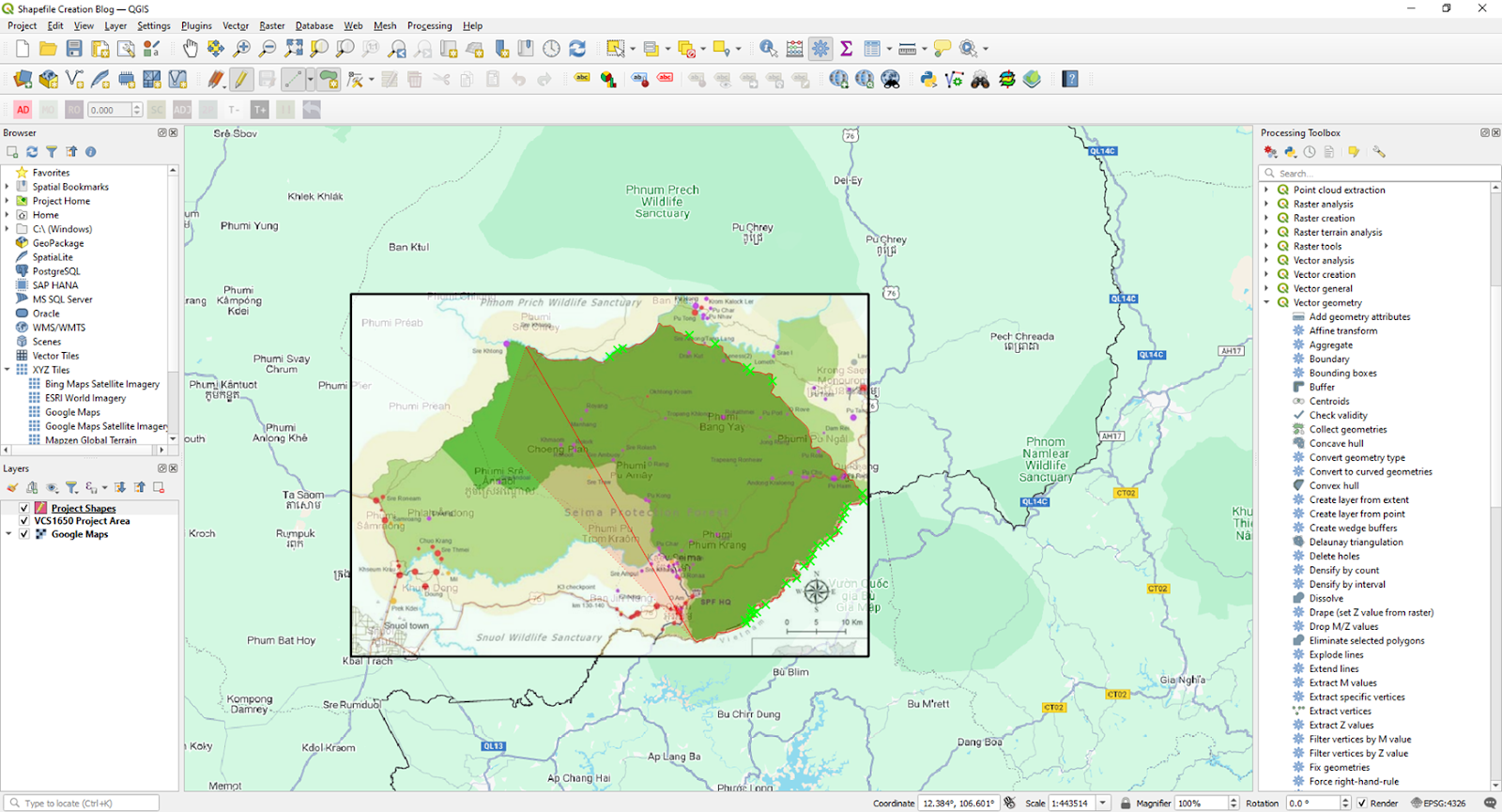The image size is (1502, 812).
Task: Open the Plugins menu
Action: coord(196,25)
